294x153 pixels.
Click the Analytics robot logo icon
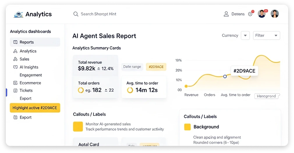[18, 15]
